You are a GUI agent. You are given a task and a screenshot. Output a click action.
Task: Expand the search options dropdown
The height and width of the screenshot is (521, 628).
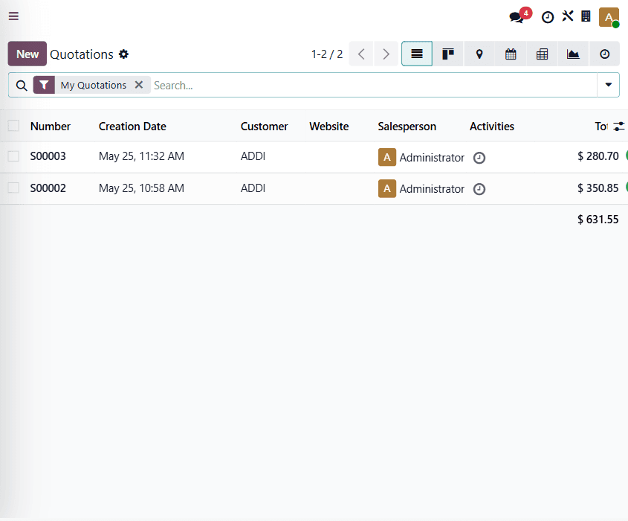609,85
